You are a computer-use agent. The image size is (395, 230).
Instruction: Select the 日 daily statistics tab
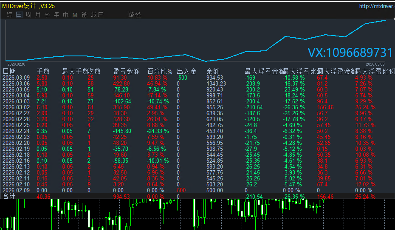pyautogui.click(x=19, y=15)
